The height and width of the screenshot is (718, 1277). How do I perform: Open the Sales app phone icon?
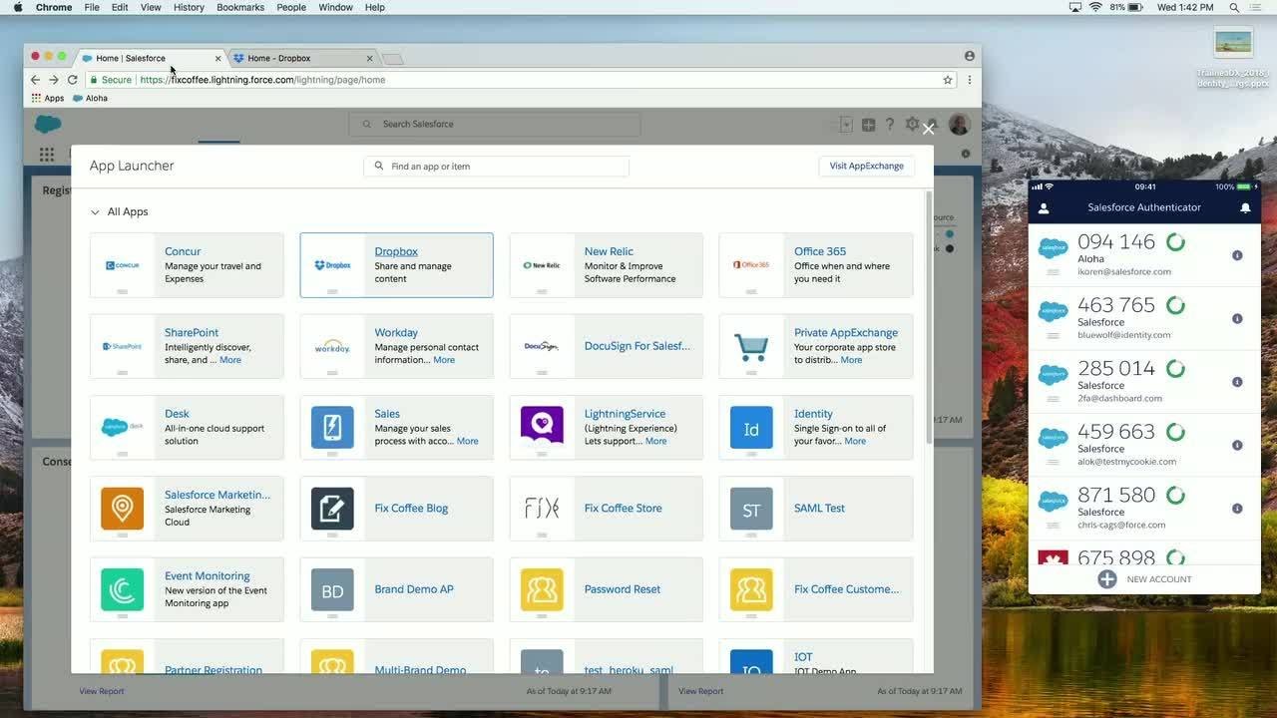(x=332, y=427)
